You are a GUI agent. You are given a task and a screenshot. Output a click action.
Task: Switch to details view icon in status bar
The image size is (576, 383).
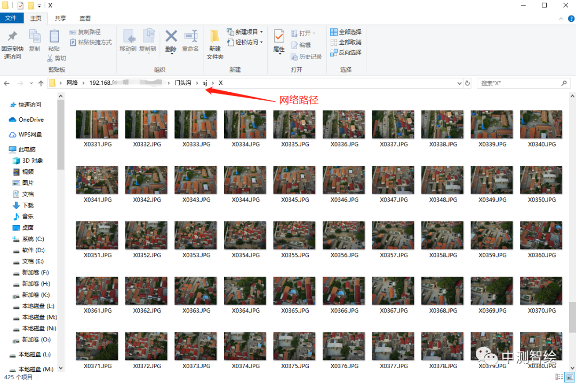pyautogui.click(x=559, y=377)
